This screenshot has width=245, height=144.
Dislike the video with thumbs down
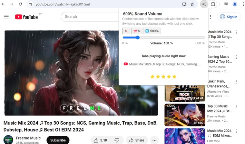(x=117, y=140)
